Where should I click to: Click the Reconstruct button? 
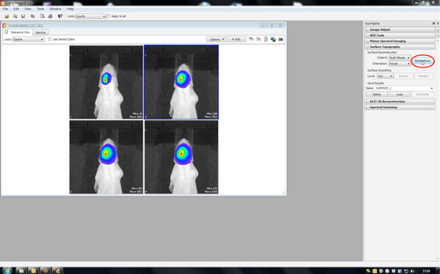coord(422,61)
